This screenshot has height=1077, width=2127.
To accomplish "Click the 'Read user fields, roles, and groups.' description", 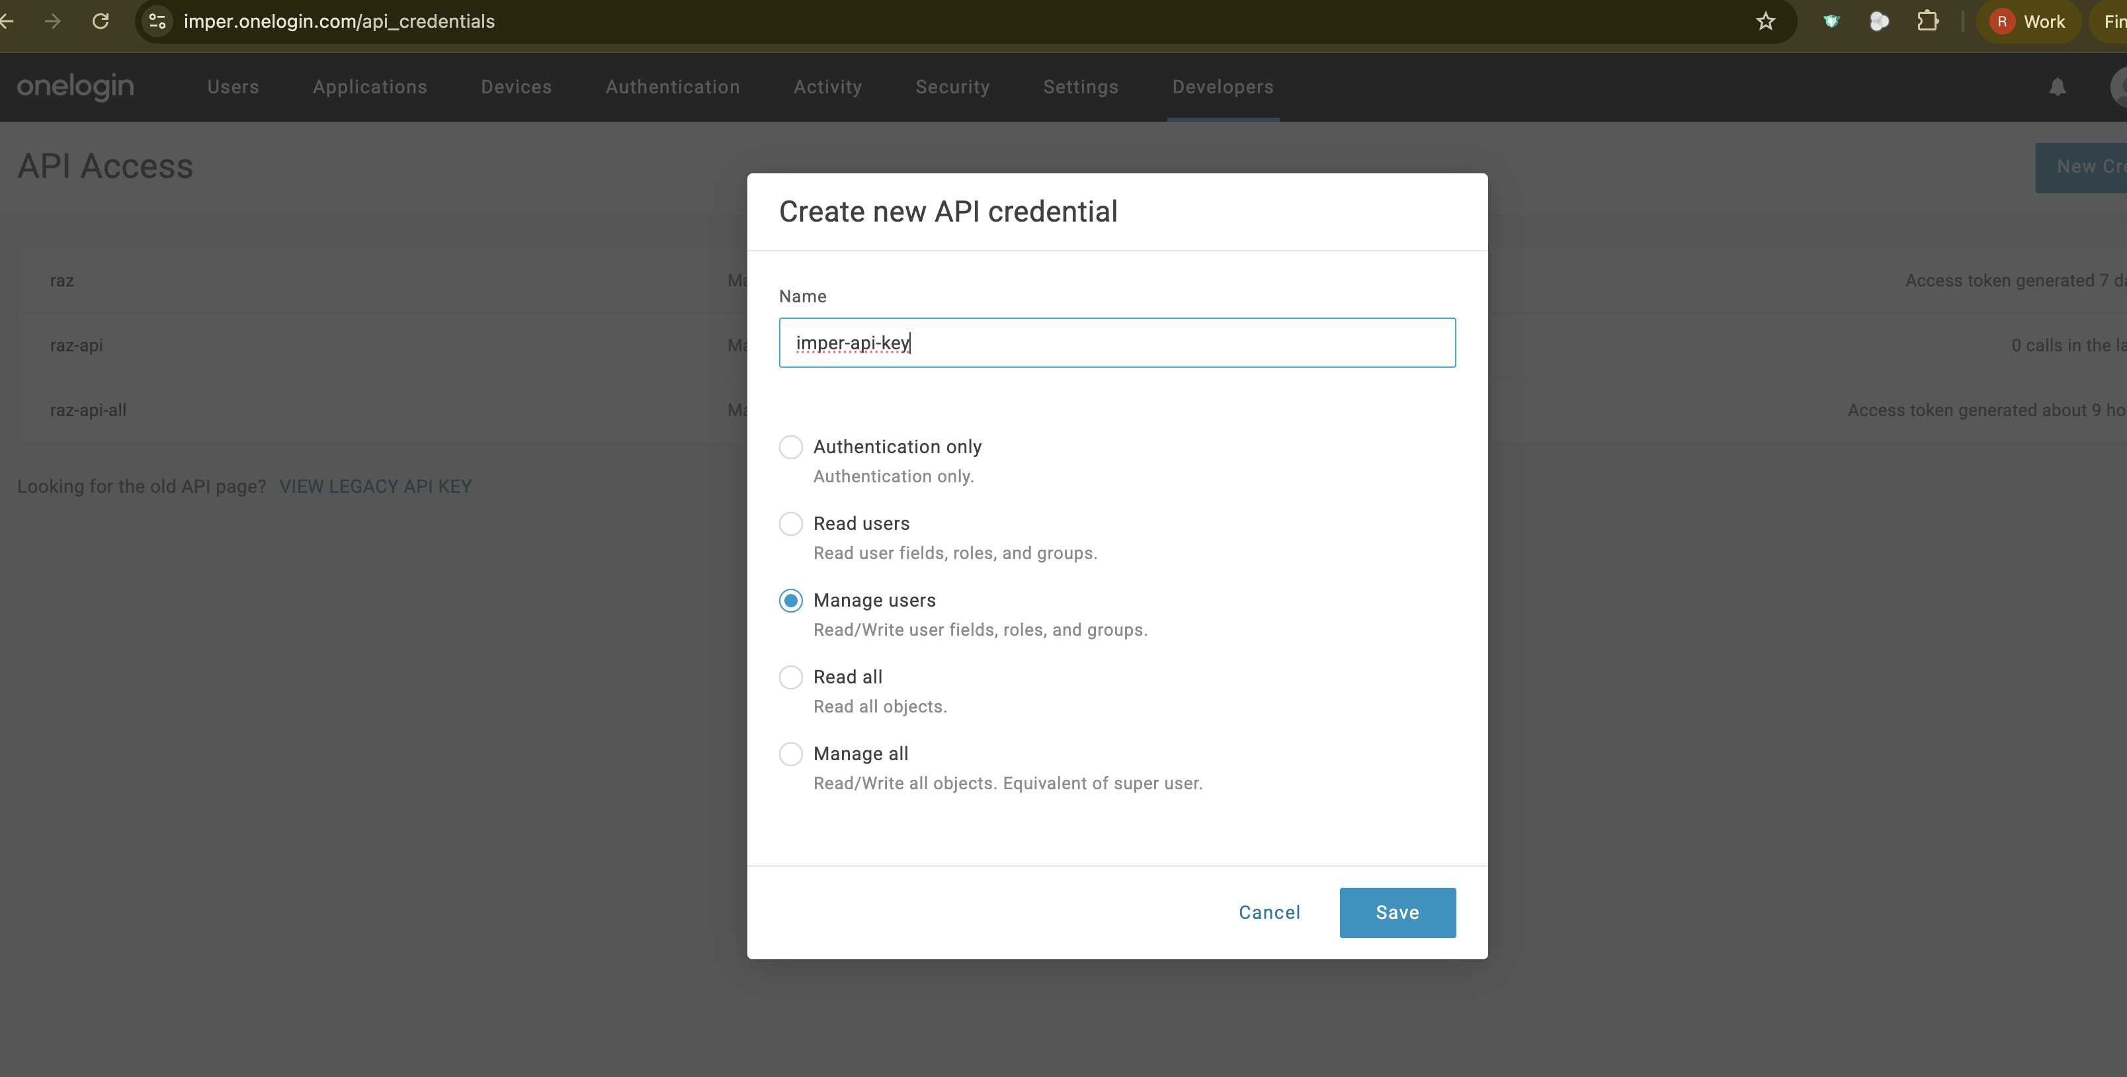I will (x=955, y=553).
